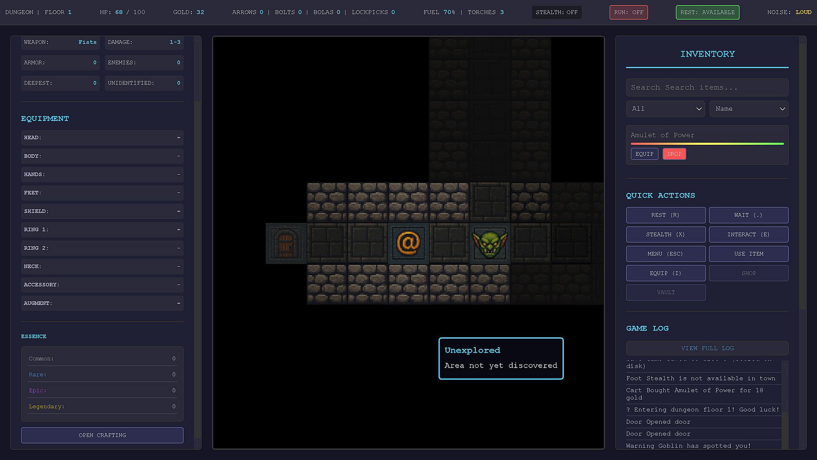Toggle the Run: OFF switch
817x460 pixels.
pos(628,12)
